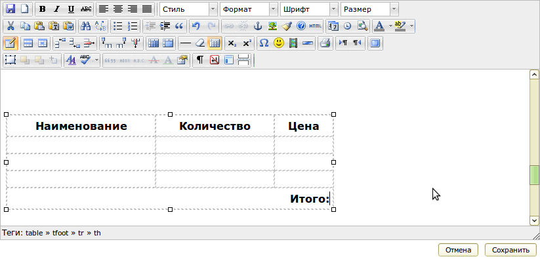Delete the table row

(89, 43)
